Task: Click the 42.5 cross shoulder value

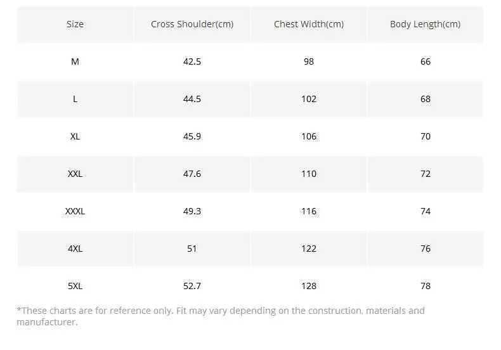Action: [x=192, y=62]
